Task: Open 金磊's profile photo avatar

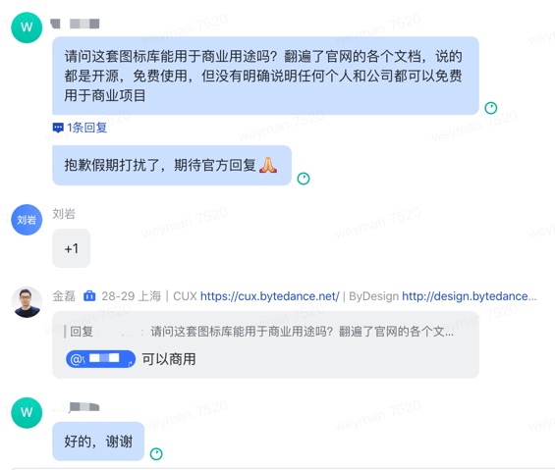Action: tap(27, 302)
